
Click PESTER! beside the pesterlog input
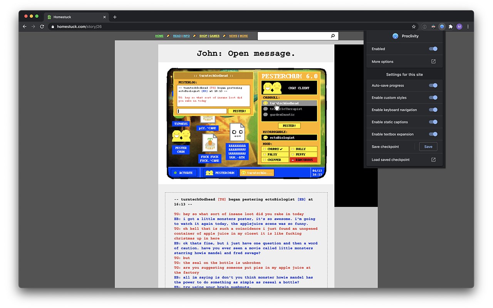(x=239, y=111)
